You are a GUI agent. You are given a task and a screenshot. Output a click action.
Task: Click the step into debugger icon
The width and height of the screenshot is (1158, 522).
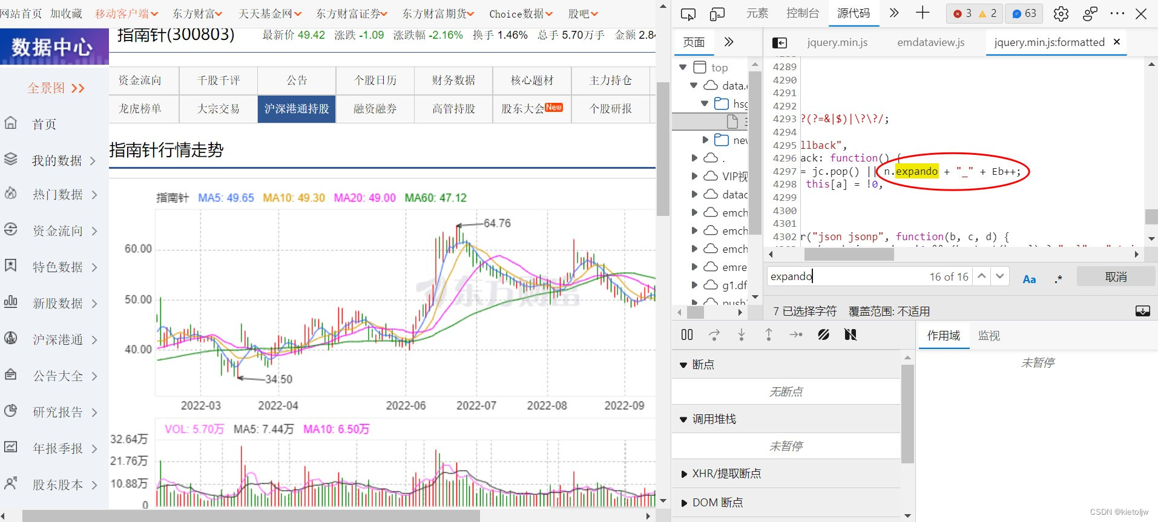(x=742, y=334)
